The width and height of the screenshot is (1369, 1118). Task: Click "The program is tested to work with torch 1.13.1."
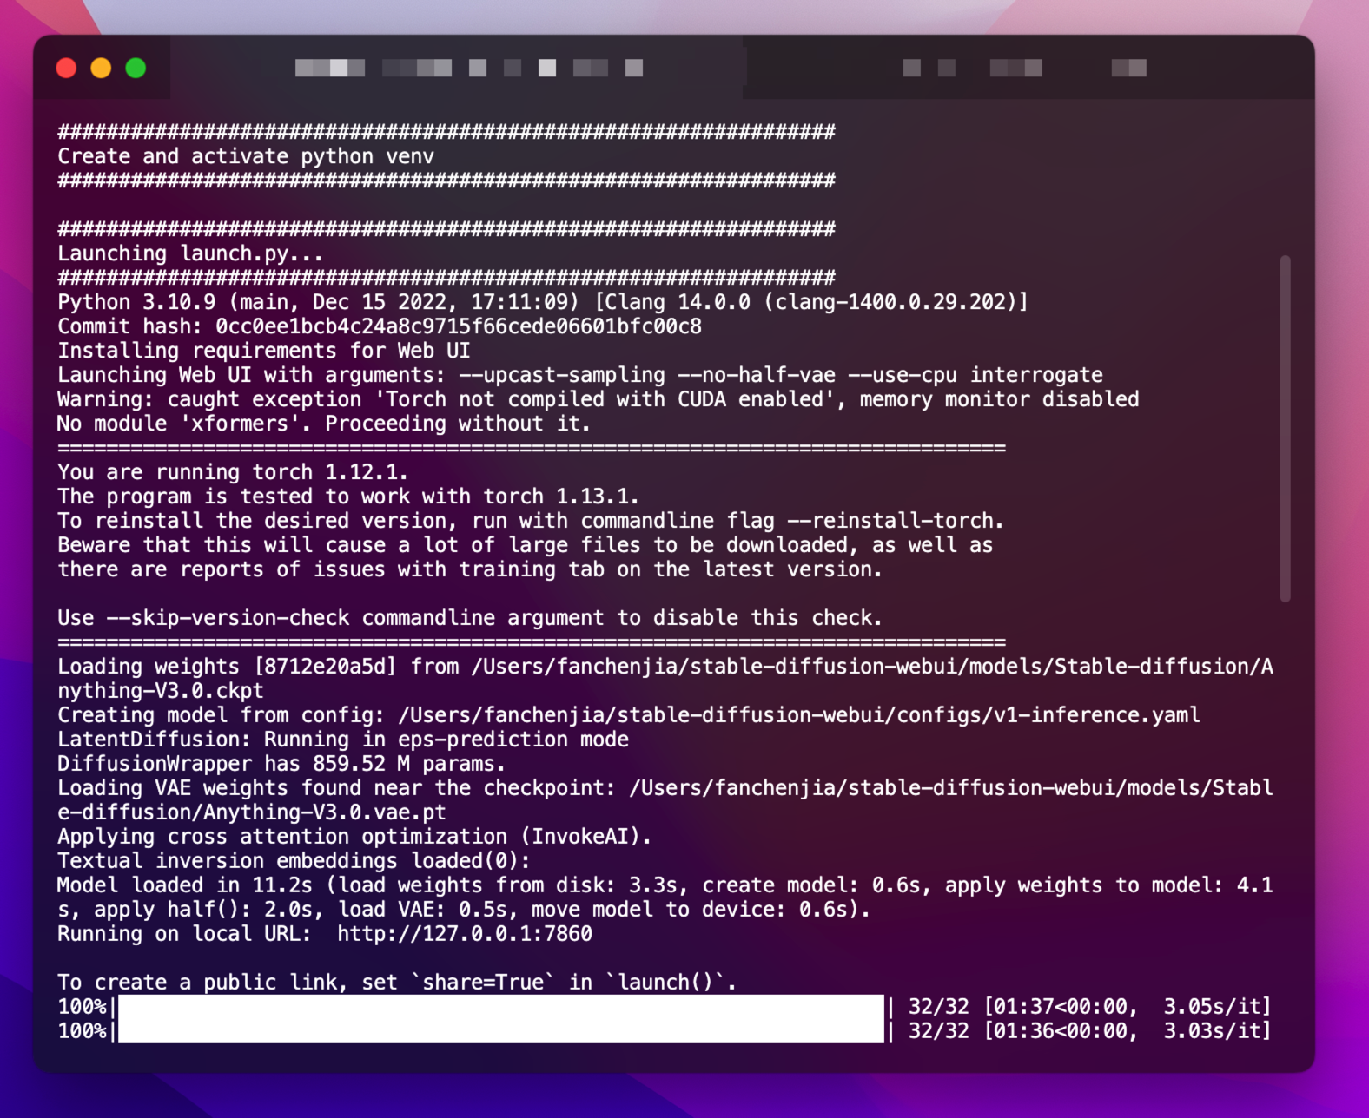(348, 497)
